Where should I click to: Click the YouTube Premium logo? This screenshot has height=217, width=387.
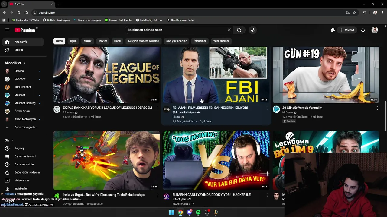coord(25,30)
